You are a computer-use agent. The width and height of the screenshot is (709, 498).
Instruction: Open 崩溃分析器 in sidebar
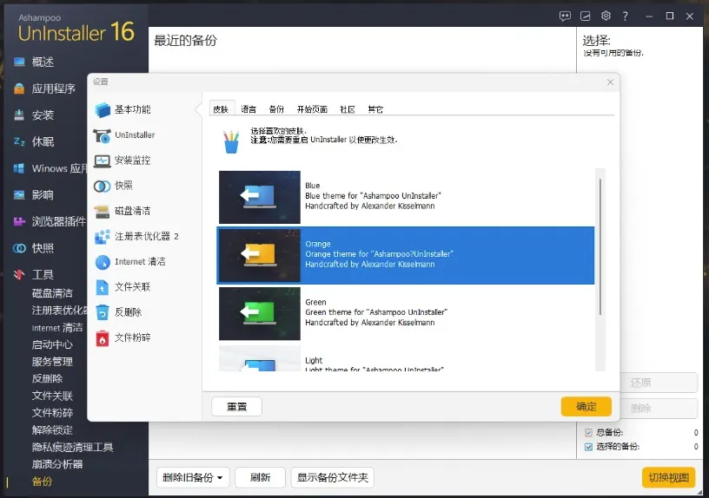57,464
